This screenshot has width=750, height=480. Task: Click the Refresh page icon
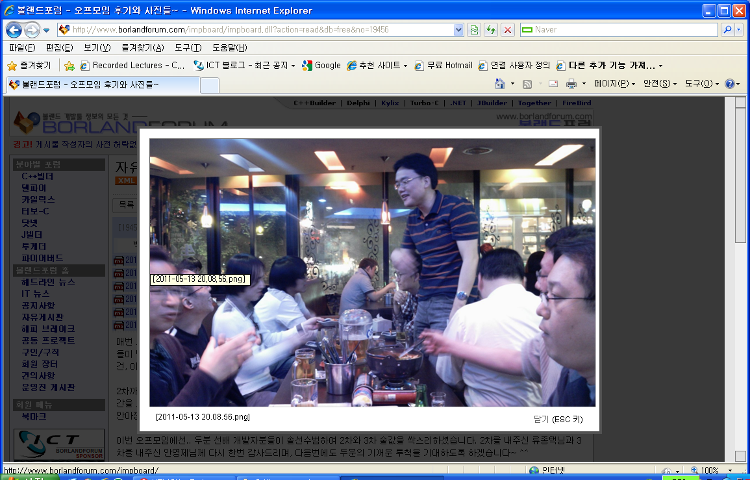(491, 30)
